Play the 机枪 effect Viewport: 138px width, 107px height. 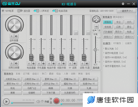point(13,88)
